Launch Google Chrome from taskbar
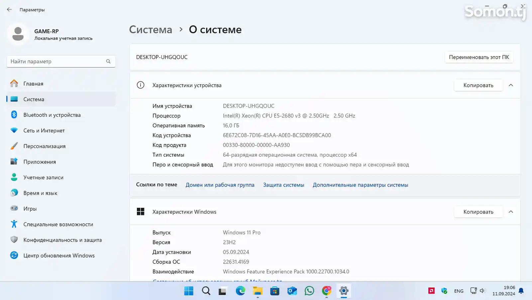Image resolution: width=532 pixels, height=300 pixels. tap(327, 291)
